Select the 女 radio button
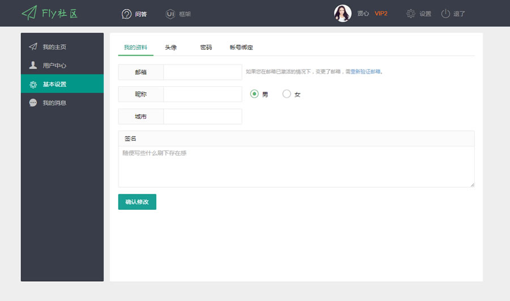This screenshot has height=301, width=510. click(x=287, y=94)
